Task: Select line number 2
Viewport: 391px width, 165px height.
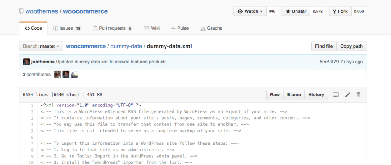Action: pos(32,112)
